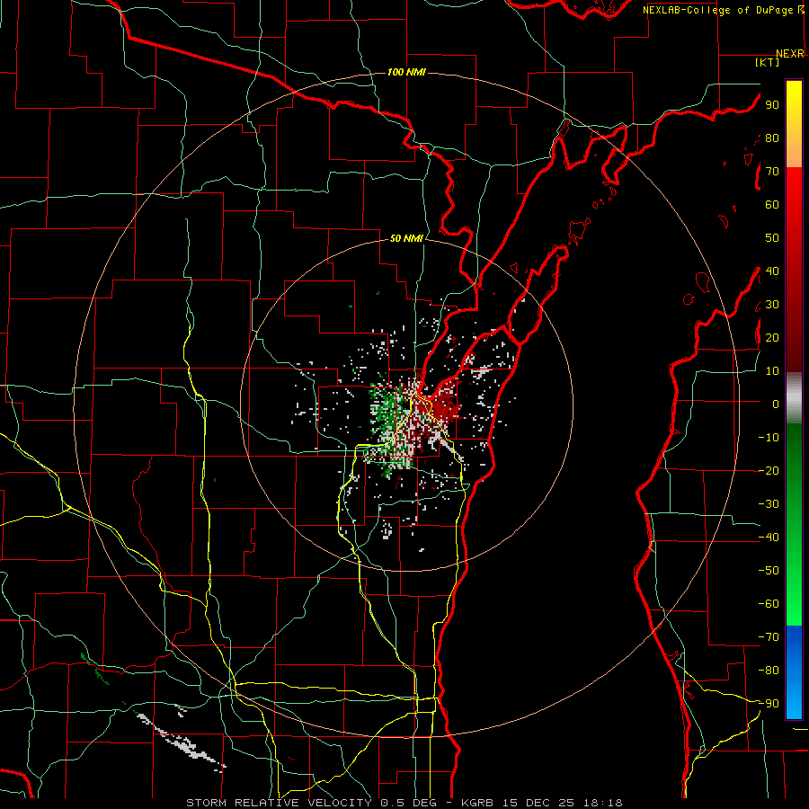Select the positive 80 knot scale label
The image size is (809, 809).
[x=772, y=138]
